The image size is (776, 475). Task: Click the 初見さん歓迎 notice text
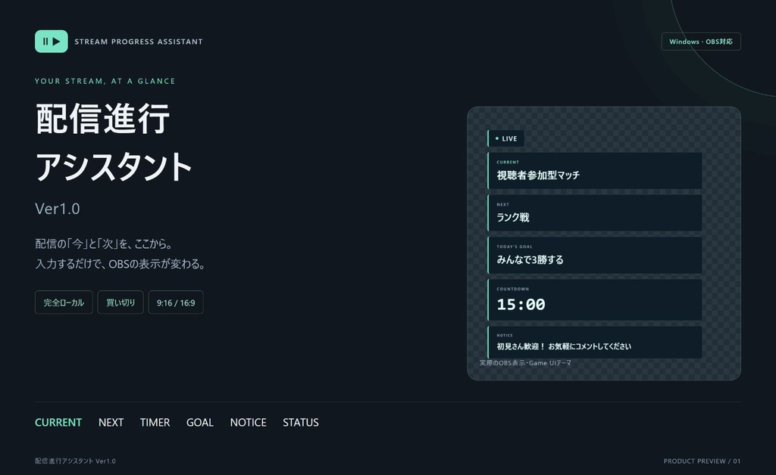click(564, 346)
